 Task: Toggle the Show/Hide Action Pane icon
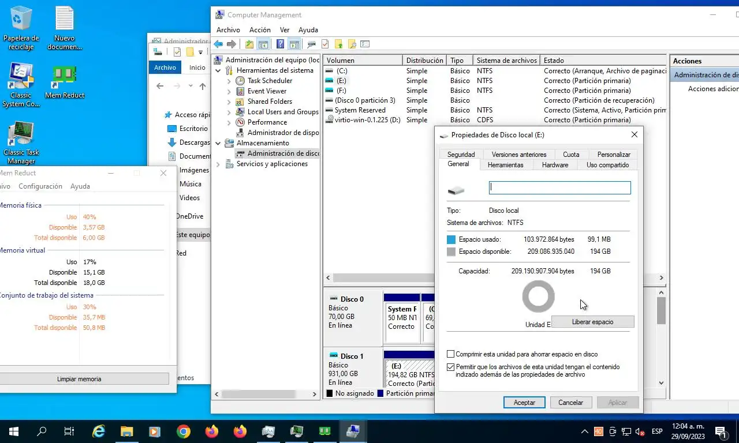tap(294, 44)
